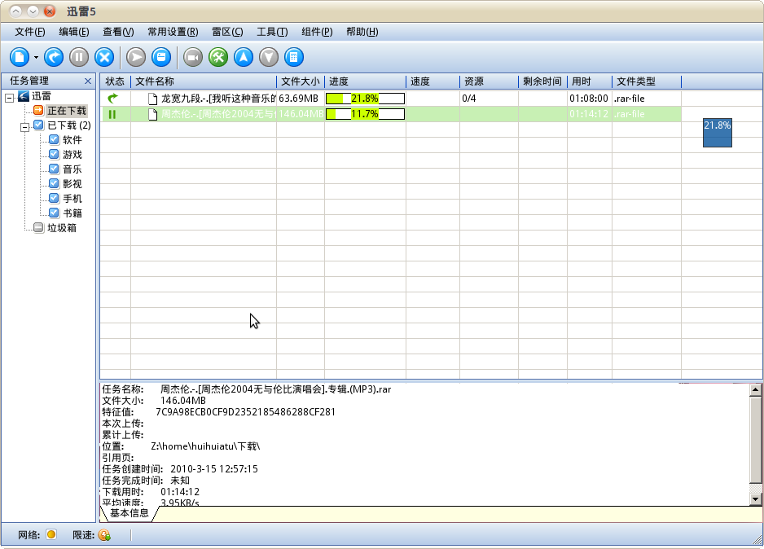Click the 限速 speed-limit icon
Viewport: 764px width, 549px height.
(104, 535)
